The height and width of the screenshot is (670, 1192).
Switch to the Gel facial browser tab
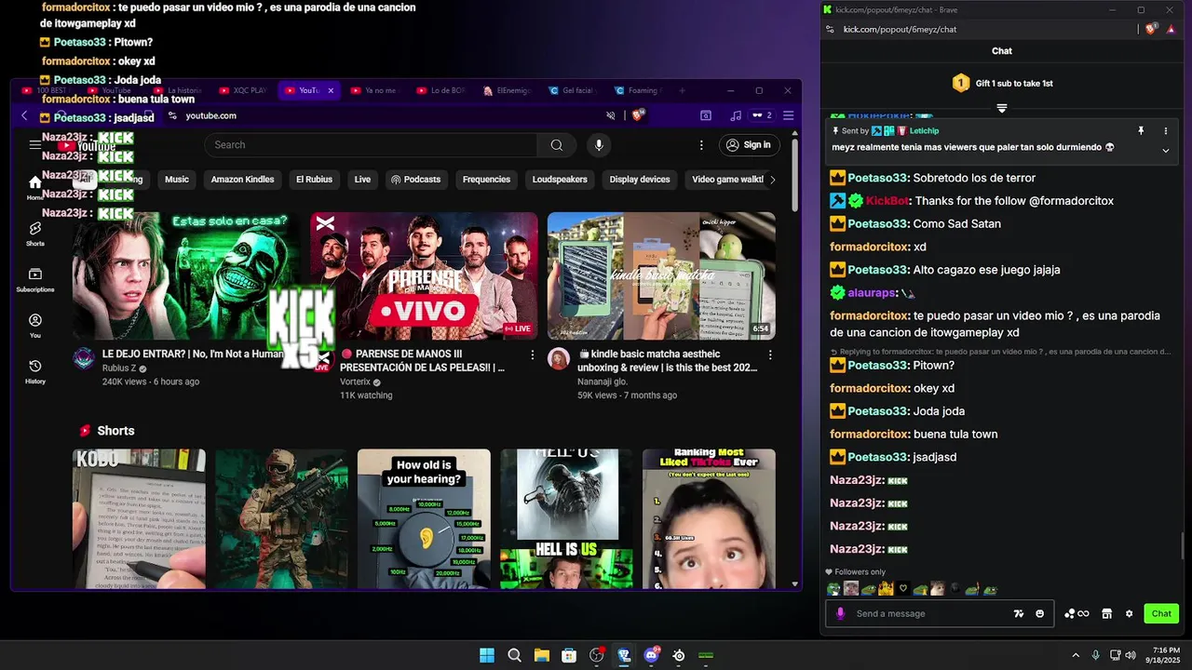pyautogui.click(x=571, y=90)
